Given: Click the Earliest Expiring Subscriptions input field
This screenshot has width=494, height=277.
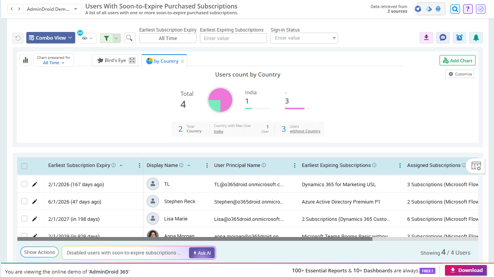Looking at the screenshot, I should click(x=233, y=38).
